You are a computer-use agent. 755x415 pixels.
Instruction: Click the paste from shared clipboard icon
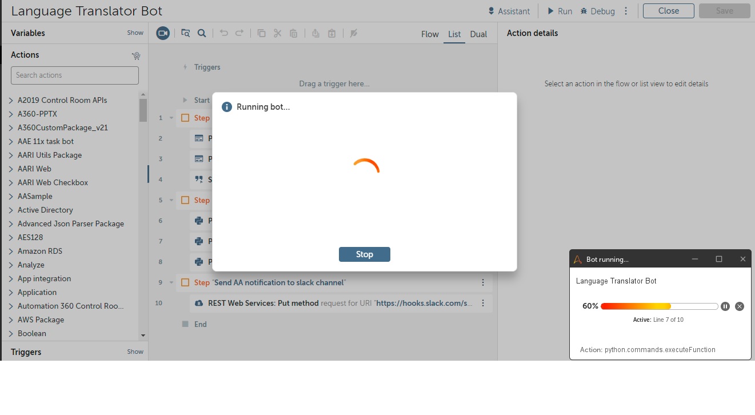(331, 33)
